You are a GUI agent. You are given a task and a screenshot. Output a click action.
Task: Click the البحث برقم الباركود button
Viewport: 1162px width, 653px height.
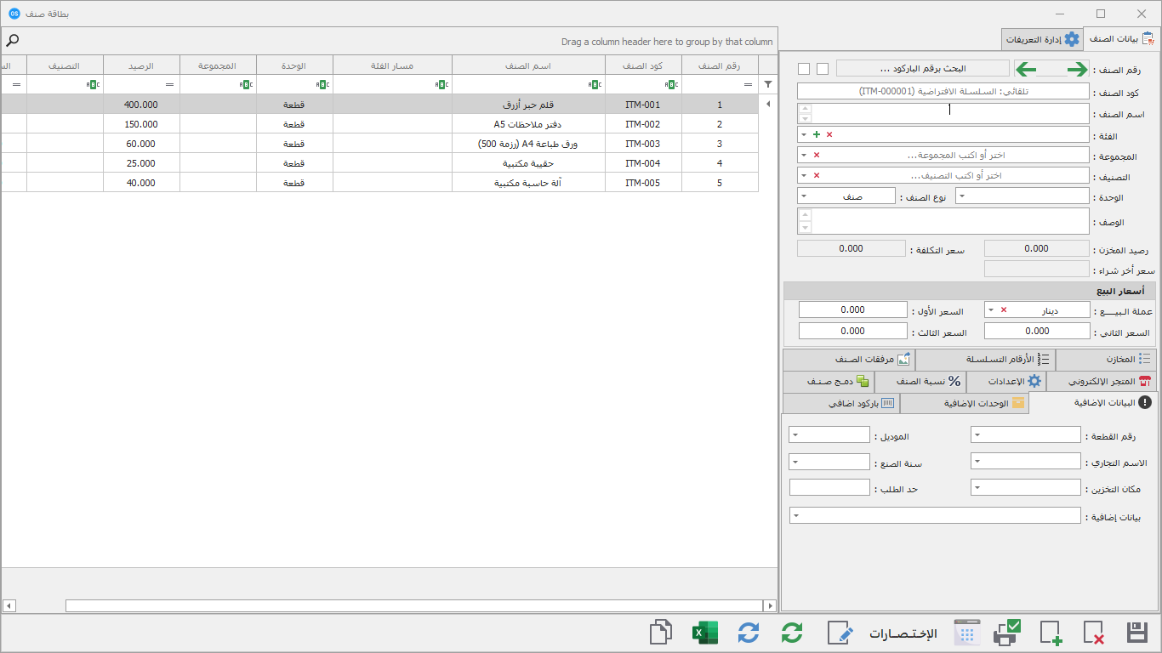(923, 69)
